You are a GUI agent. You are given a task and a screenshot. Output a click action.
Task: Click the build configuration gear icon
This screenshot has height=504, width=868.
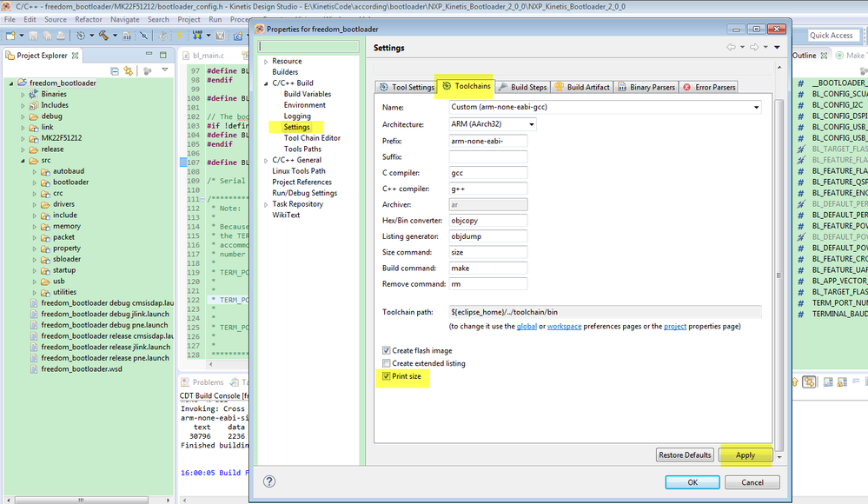click(x=81, y=36)
